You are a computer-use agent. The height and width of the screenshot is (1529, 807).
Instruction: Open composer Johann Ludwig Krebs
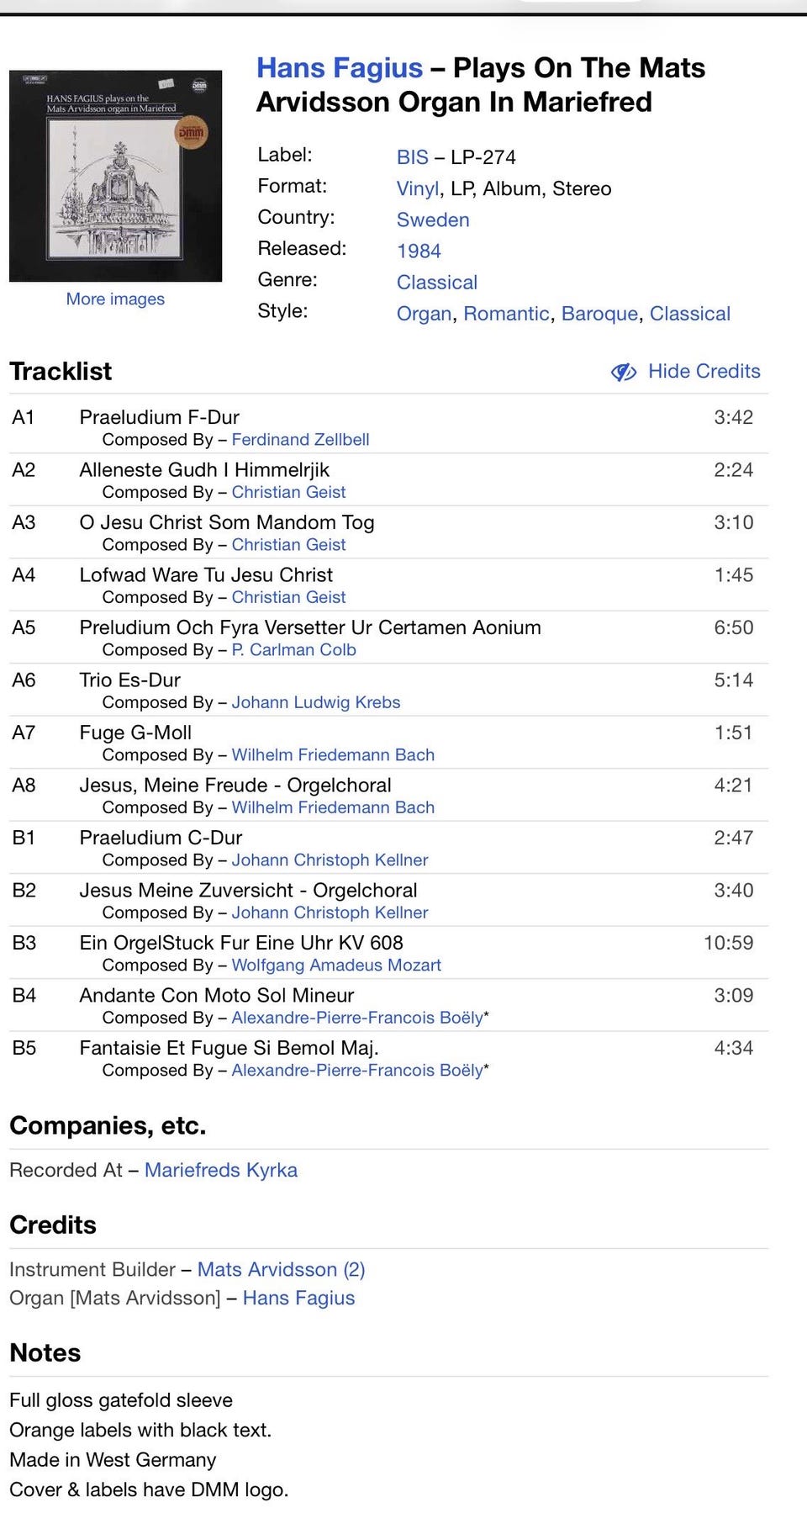tap(316, 702)
